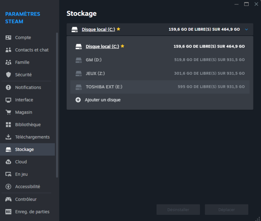Click the Déplacer button
The image size is (261, 221).
click(x=226, y=210)
